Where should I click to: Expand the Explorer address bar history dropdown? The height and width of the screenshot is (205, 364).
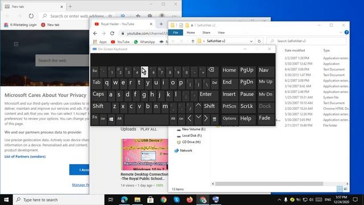click(x=251, y=41)
